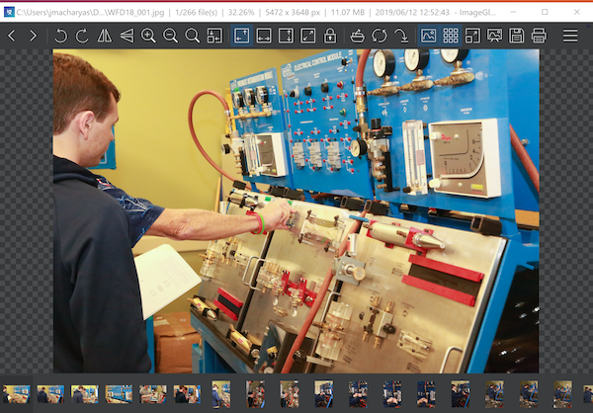
Task: Print the current image
Action: coord(539,36)
